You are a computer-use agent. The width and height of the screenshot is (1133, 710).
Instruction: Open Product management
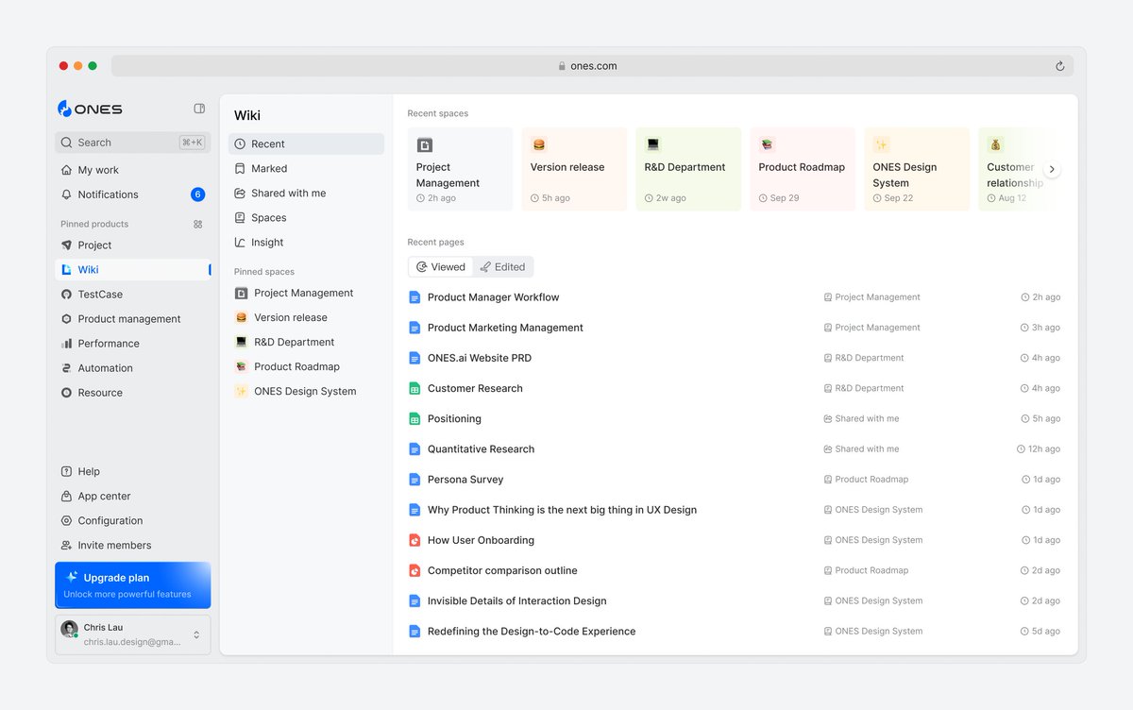click(133, 319)
